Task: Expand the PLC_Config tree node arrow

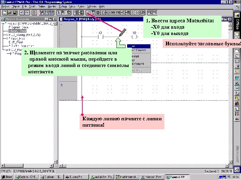Action: tap(7, 35)
